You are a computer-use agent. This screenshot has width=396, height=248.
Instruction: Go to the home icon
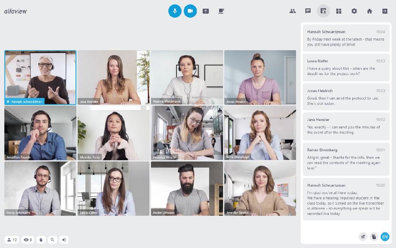[x=369, y=11]
